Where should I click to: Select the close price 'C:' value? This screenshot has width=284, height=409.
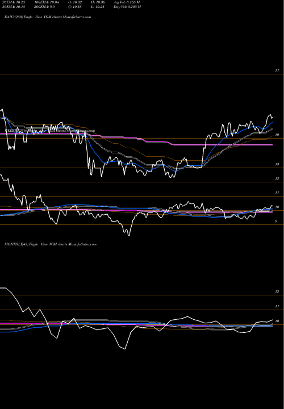[x=75, y=7]
